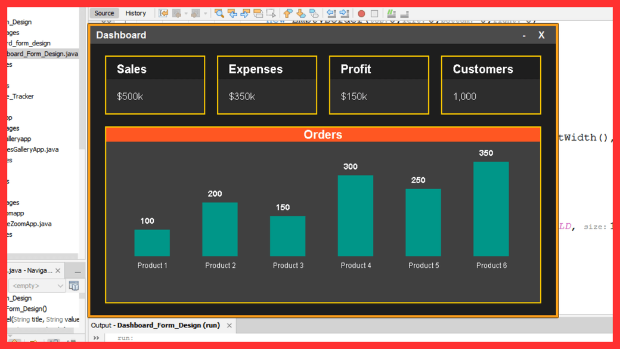Close the Dashboard_Form_Design output tab

pos(229,326)
